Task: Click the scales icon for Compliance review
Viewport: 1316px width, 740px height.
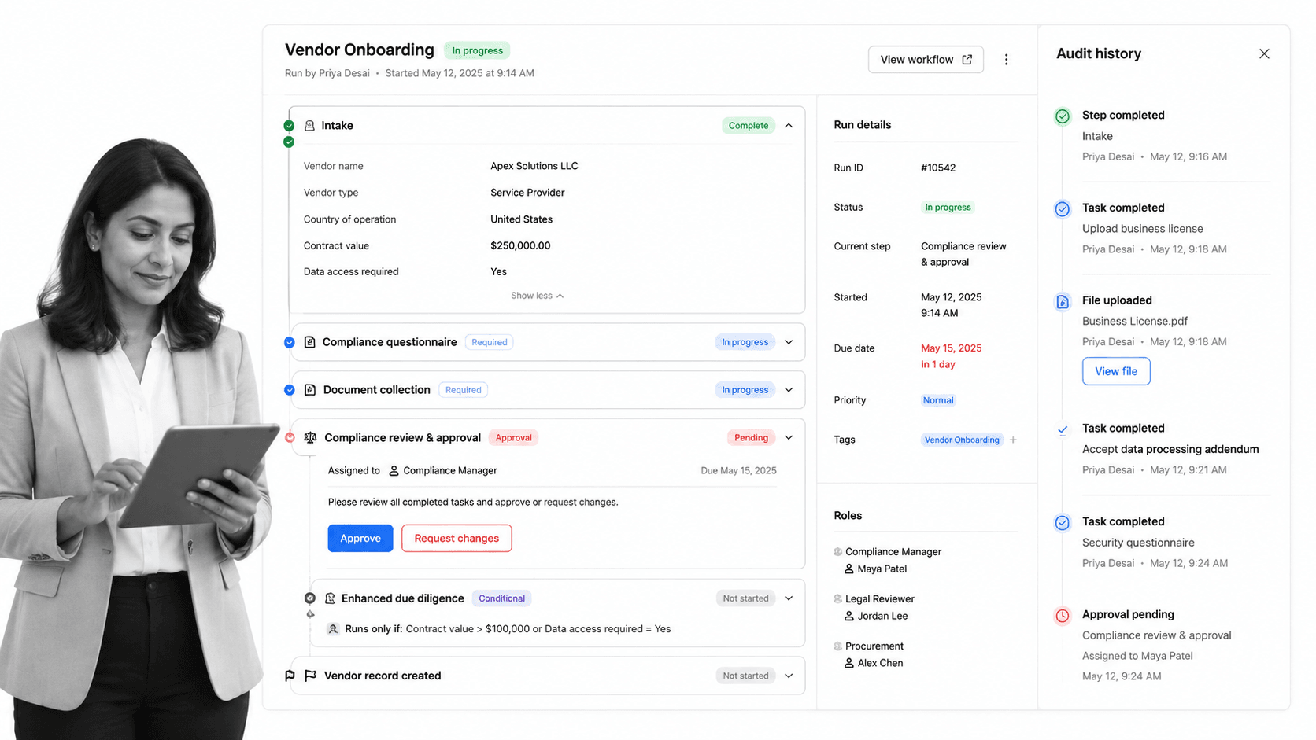Action: (310, 438)
